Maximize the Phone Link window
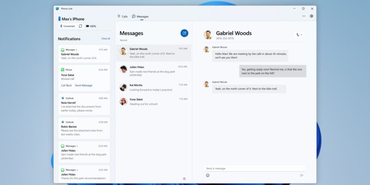This screenshot has width=370, height=185. point(303,8)
